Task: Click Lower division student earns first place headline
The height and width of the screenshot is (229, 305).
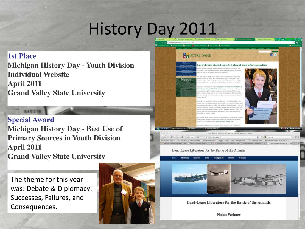Action: pyautogui.click(x=232, y=65)
